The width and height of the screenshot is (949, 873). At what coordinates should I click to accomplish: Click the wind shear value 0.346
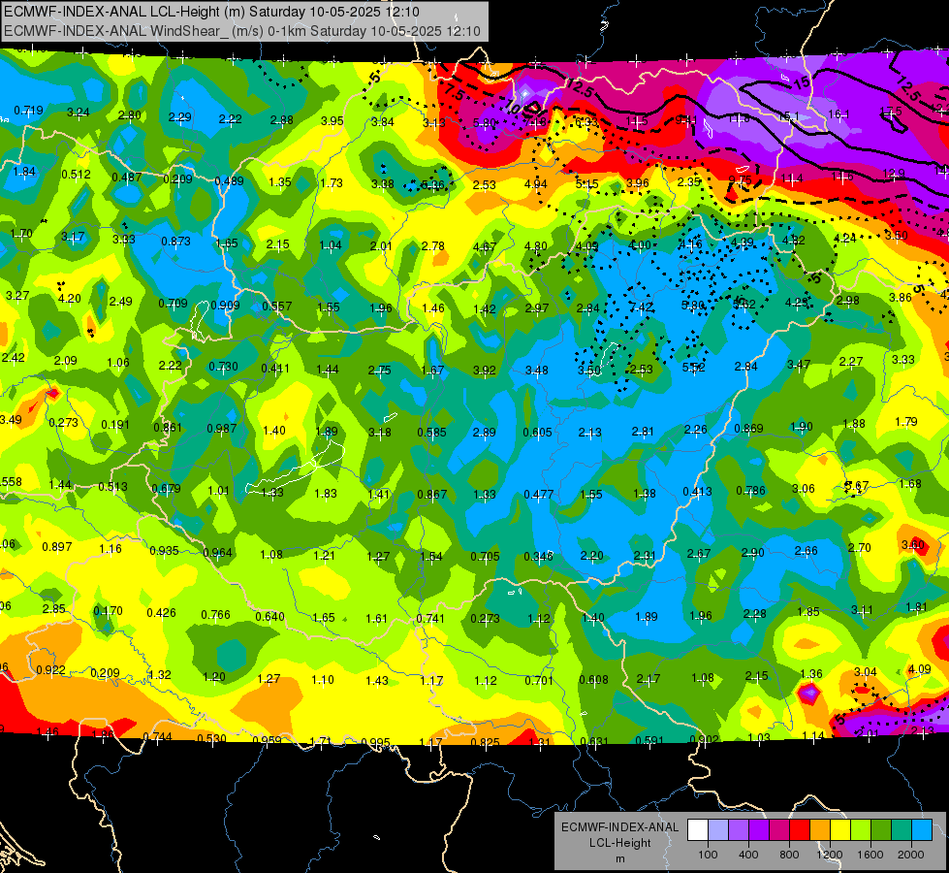pyautogui.click(x=538, y=556)
